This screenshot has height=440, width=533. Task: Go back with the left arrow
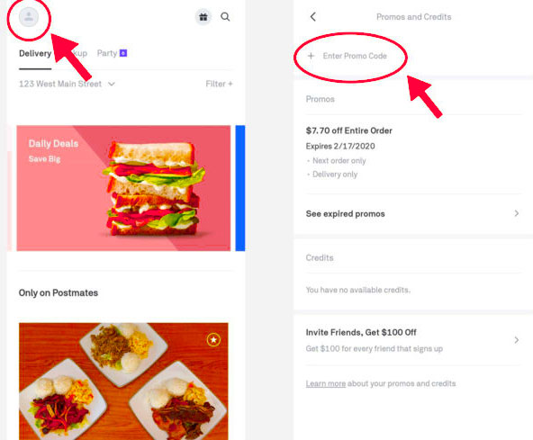313,17
